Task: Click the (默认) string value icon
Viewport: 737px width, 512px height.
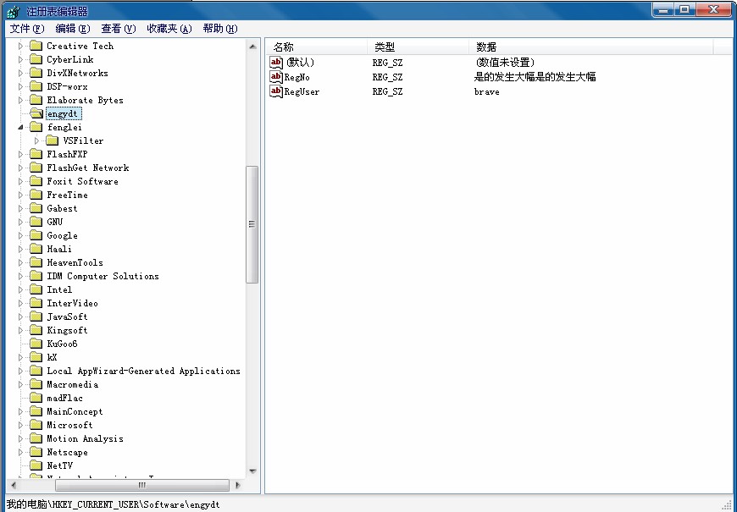Action: pos(276,62)
